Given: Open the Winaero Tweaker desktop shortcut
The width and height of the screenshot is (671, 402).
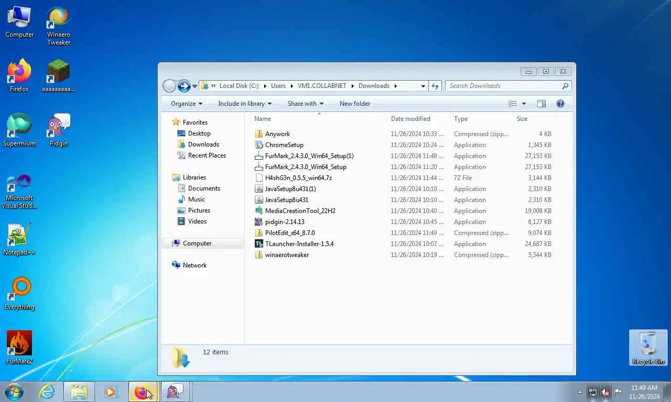Looking at the screenshot, I should point(59,26).
